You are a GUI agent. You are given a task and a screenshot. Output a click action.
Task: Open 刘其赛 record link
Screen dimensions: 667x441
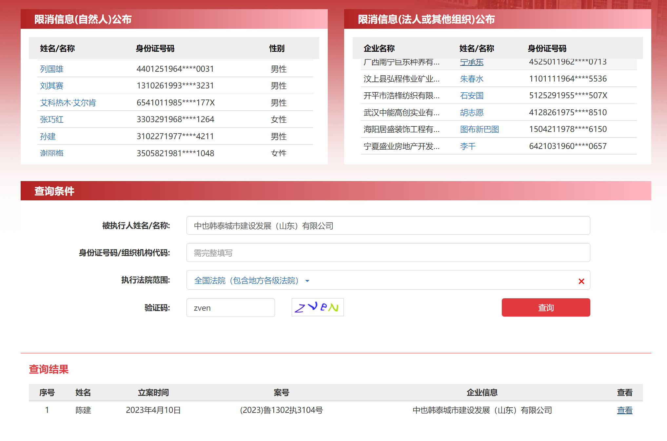(x=52, y=86)
